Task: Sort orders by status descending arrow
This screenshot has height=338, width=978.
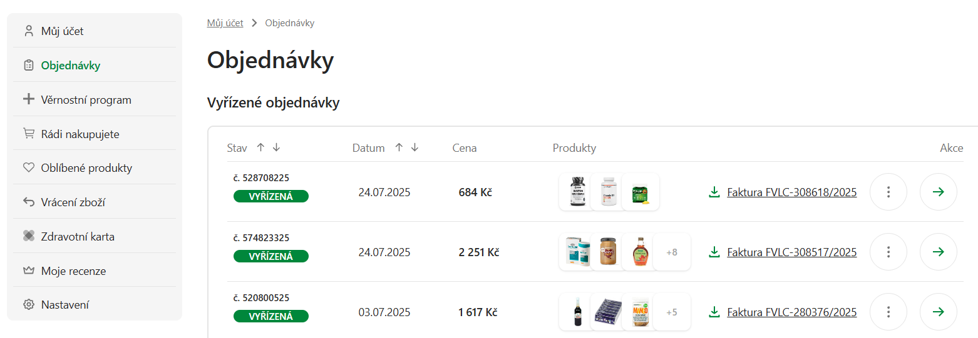Action: (276, 148)
